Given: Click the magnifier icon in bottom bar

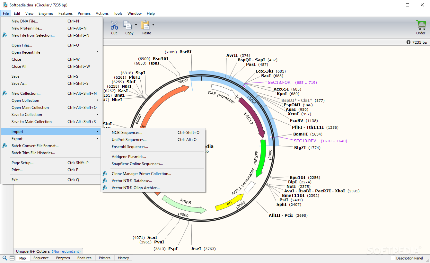Looking at the screenshot, I should point(5,258).
